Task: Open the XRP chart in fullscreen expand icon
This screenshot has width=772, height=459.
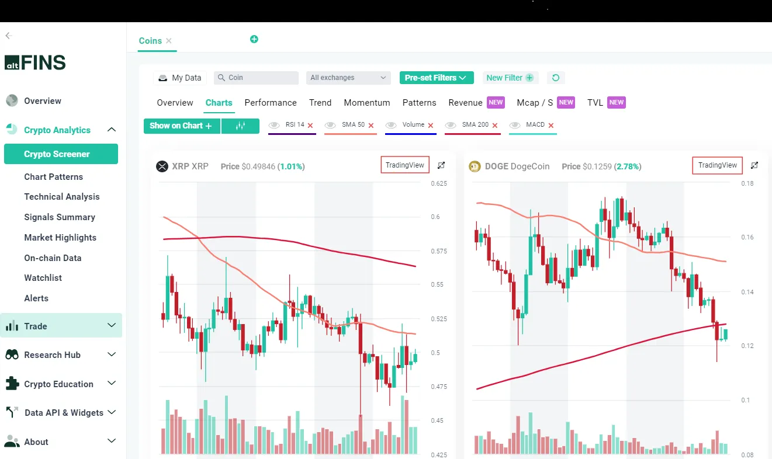Action: (441, 165)
